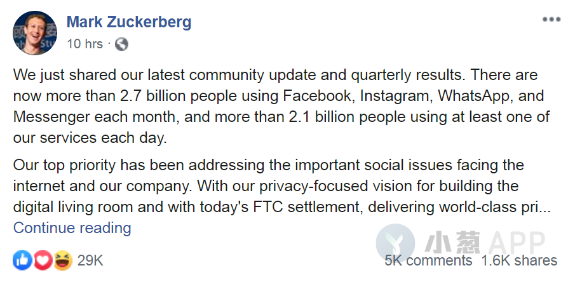
Task: Open the three-dot post options menu
Action: pyautogui.click(x=551, y=20)
